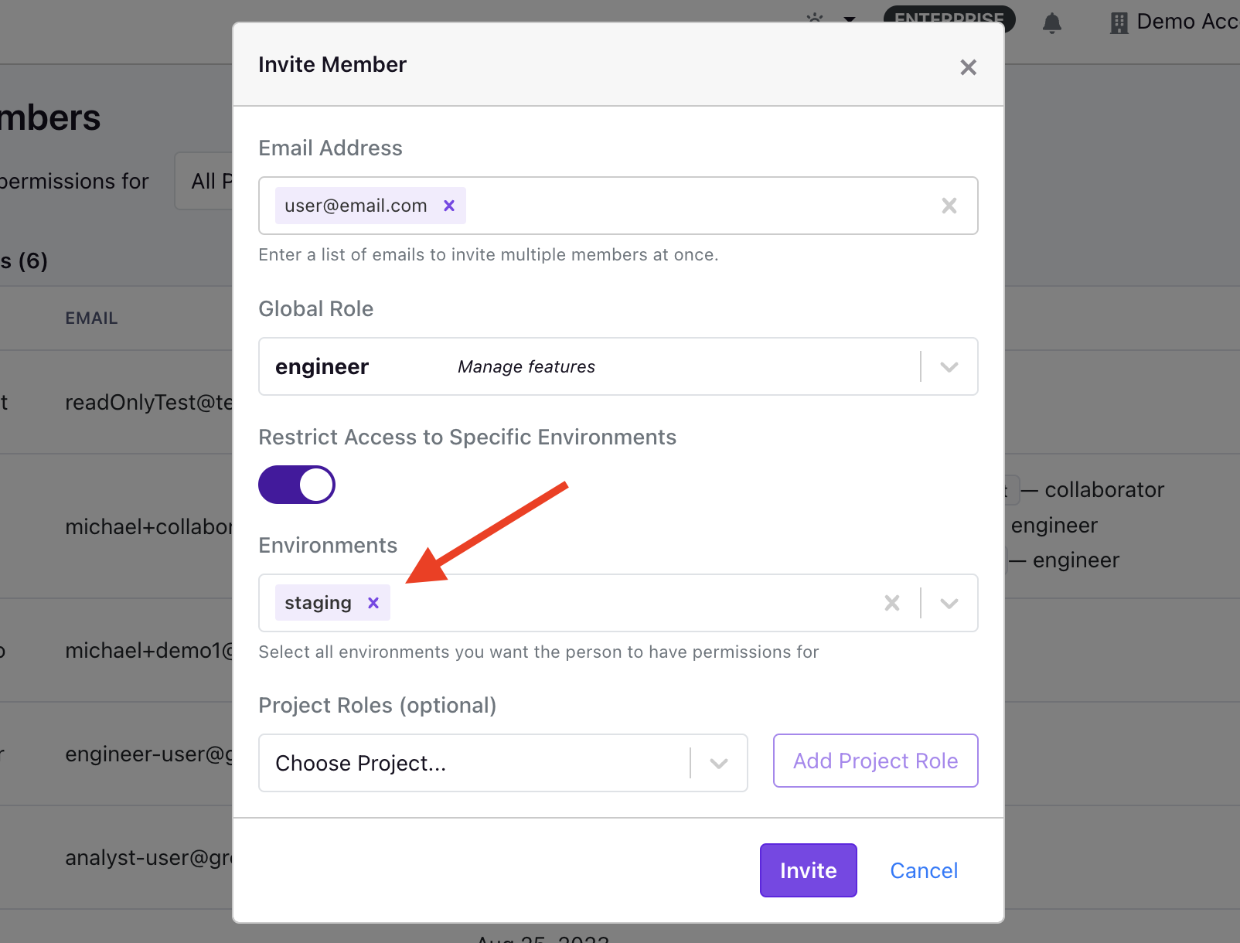
Task: Remove the staging environment tag
Action: 373,603
